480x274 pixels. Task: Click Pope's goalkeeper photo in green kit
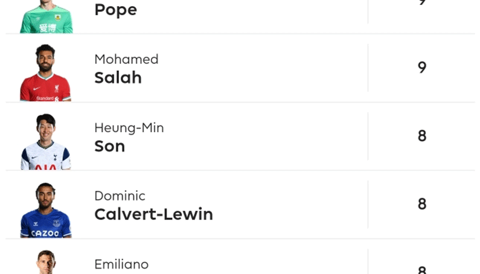45,16
